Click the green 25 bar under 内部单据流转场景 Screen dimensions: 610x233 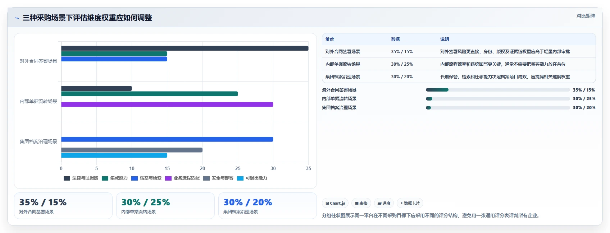(x=149, y=94)
